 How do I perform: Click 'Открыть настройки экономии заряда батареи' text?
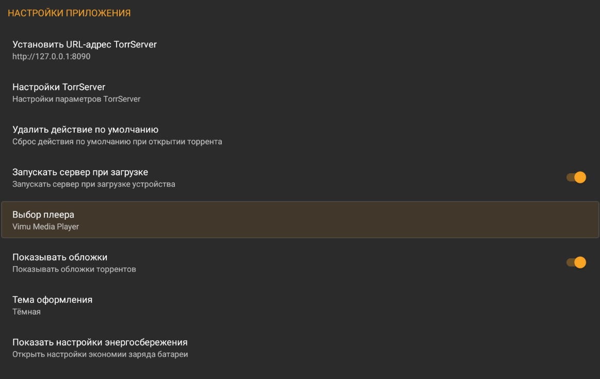pos(100,354)
